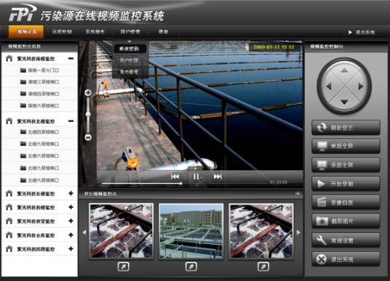Viewport: 390px width, 281px height.
Task: Pause the main video playback
Action: click(196, 176)
